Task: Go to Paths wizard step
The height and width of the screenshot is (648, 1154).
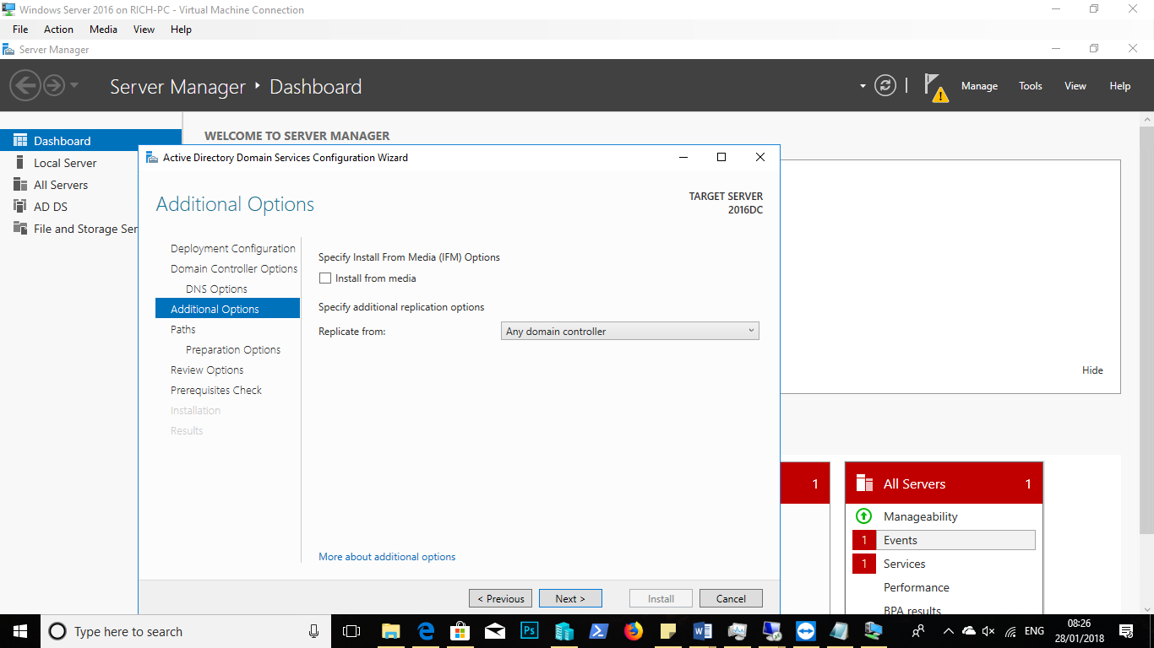Action: (x=182, y=329)
